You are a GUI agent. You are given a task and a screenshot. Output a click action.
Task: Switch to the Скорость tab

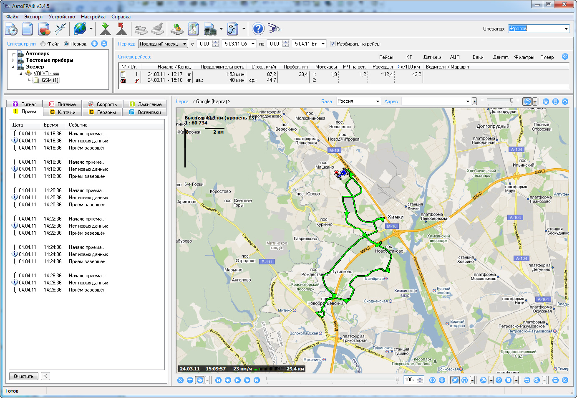(103, 104)
